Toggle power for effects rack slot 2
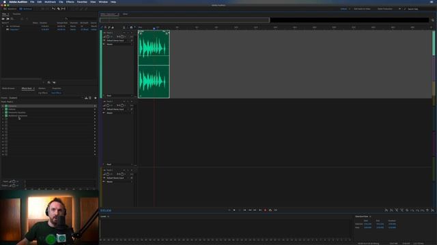Screen dimensions: 437x245 click(x=6, y=109)
